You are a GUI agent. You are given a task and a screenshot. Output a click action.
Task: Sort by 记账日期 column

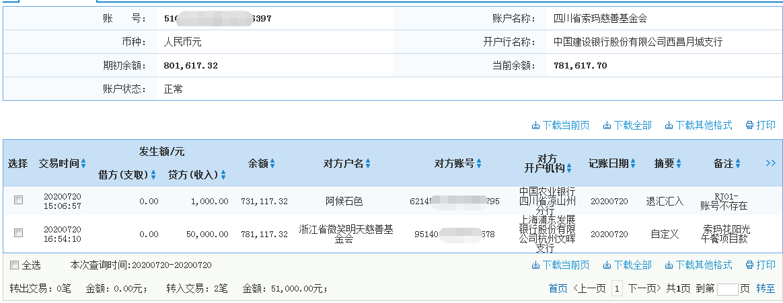633,163
